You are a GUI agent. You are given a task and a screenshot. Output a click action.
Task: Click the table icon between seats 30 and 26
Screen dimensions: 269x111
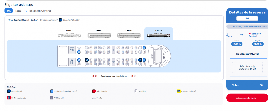coord(114,50)
